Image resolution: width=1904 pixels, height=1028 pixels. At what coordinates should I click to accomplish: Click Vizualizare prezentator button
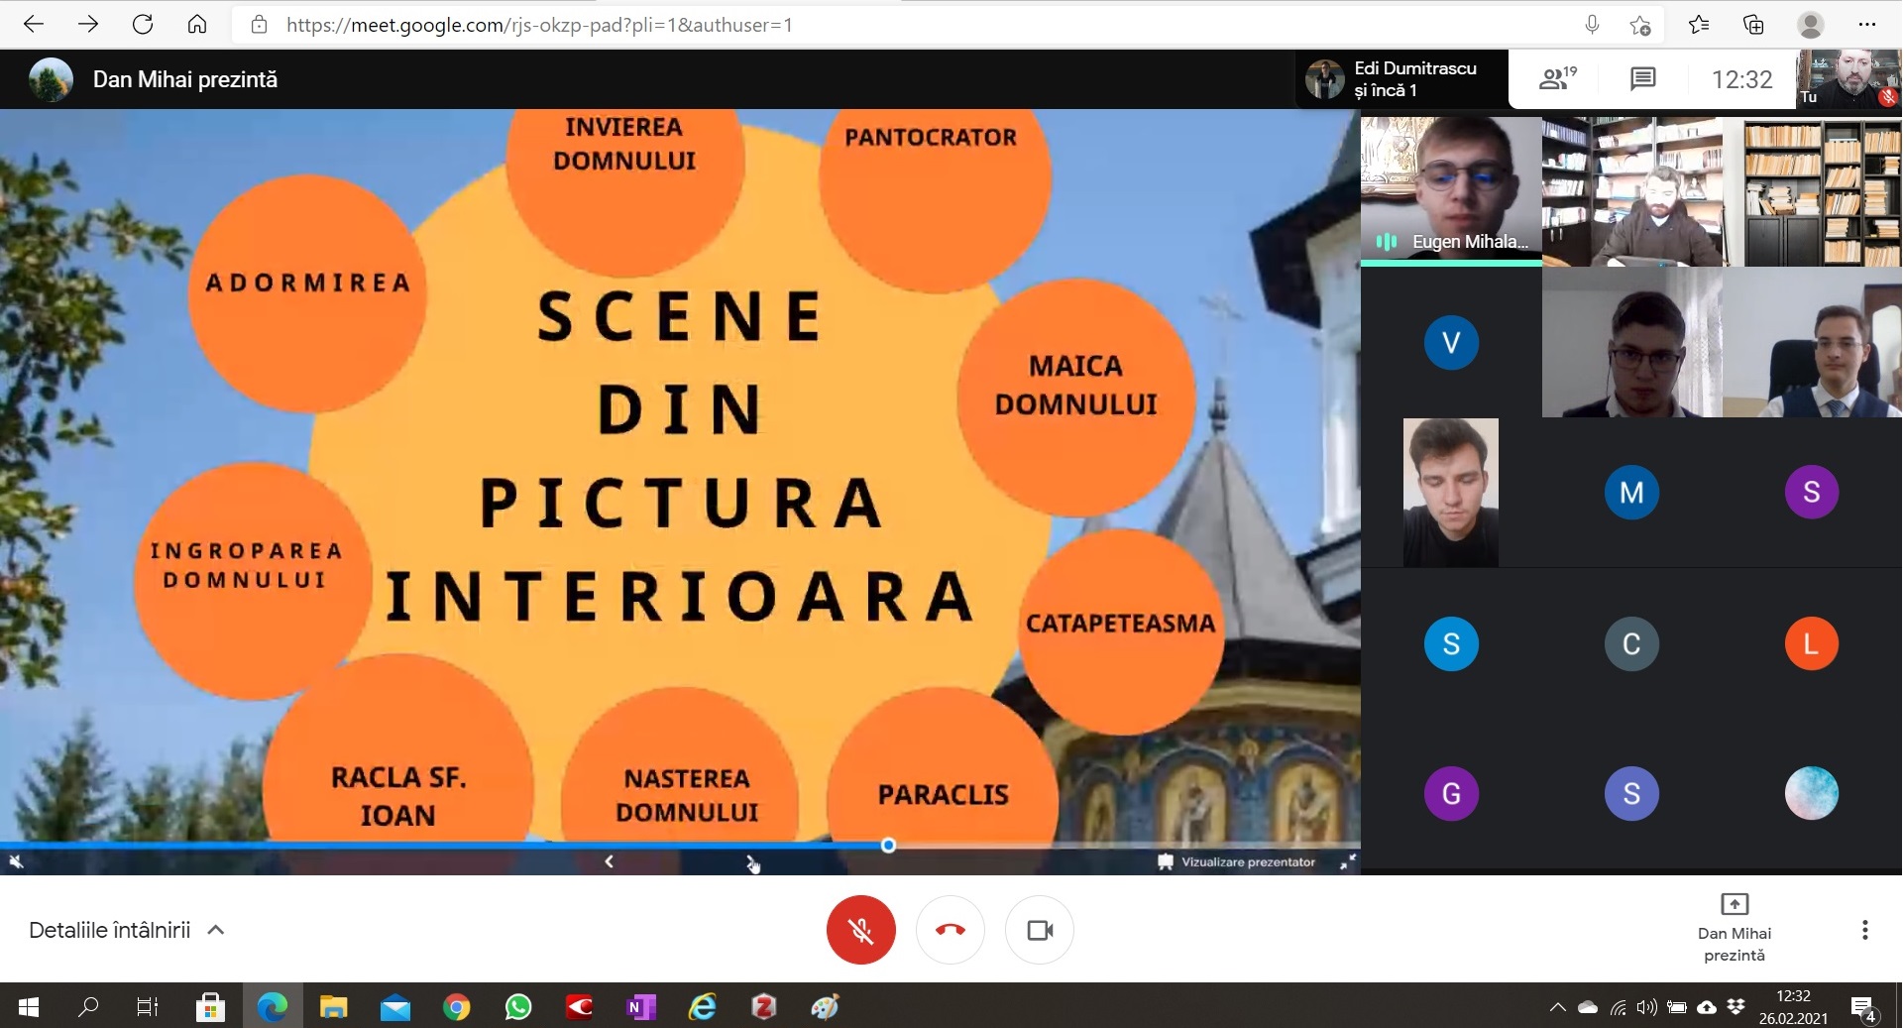pos(1236,862)
